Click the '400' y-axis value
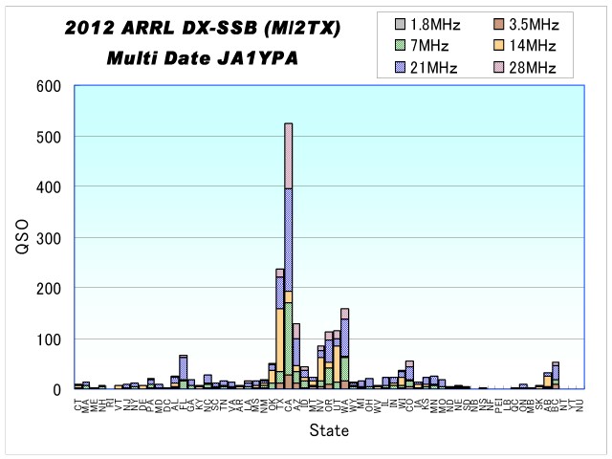This screenshot has height=459, width=612. click(49, 187)
